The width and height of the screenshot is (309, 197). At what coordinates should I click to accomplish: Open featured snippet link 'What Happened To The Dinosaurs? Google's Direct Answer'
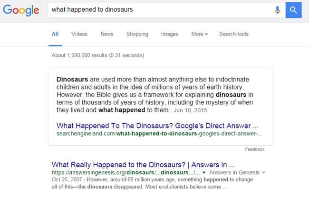(x=157, y=126)
